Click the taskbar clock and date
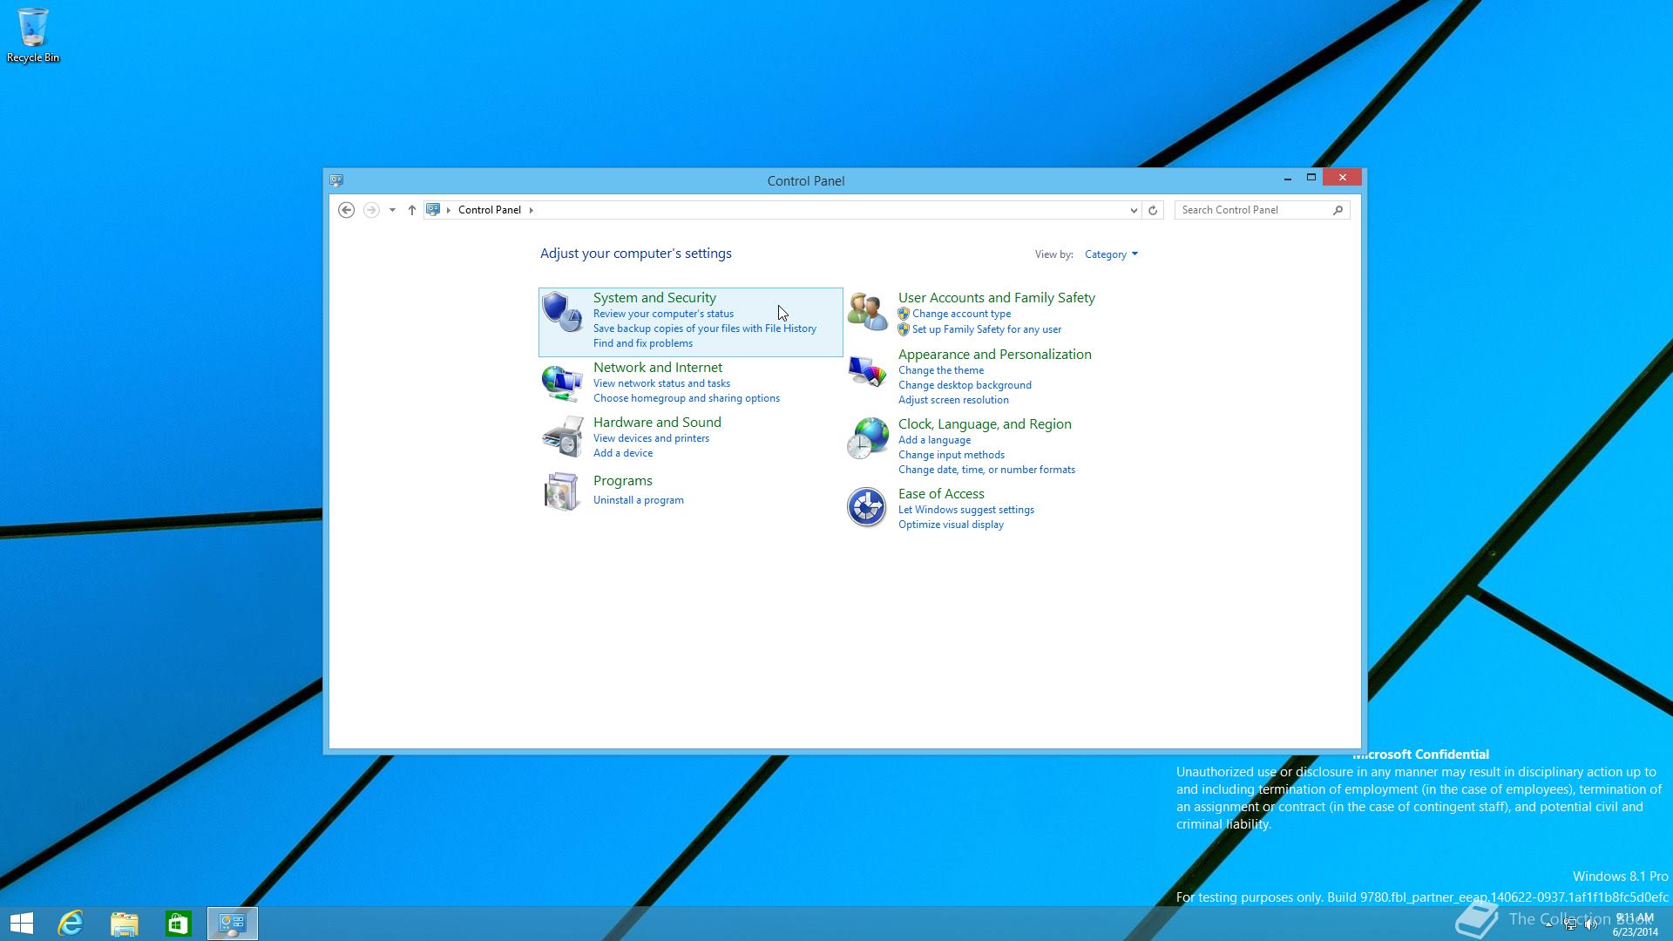Viewport: 1673px width, 941px height. tap(1635, 924)
